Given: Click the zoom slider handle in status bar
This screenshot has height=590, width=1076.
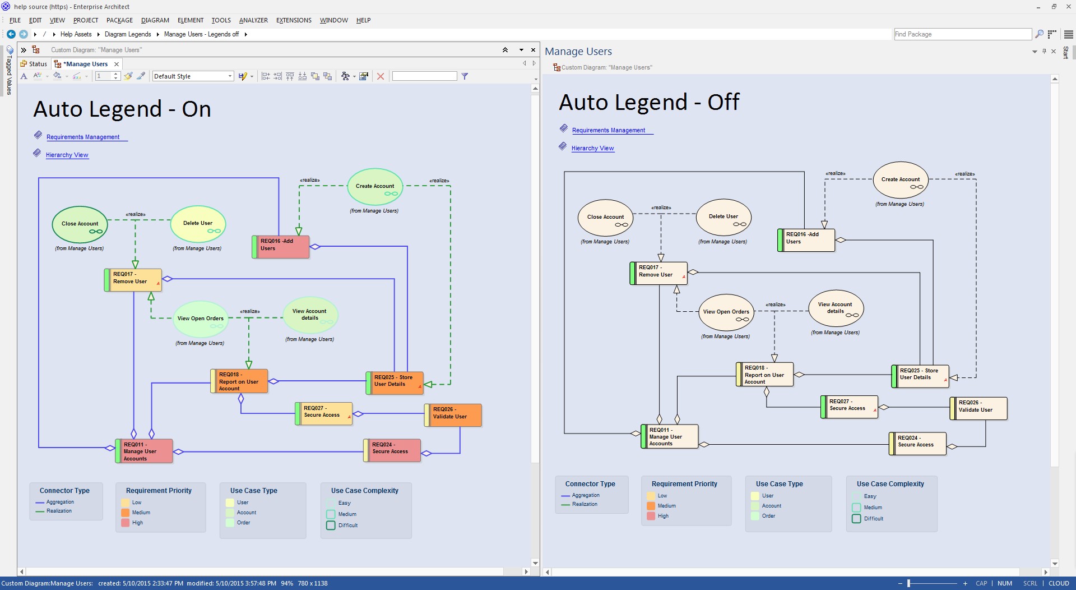Looking at the screenshot, I should (908, 583).
